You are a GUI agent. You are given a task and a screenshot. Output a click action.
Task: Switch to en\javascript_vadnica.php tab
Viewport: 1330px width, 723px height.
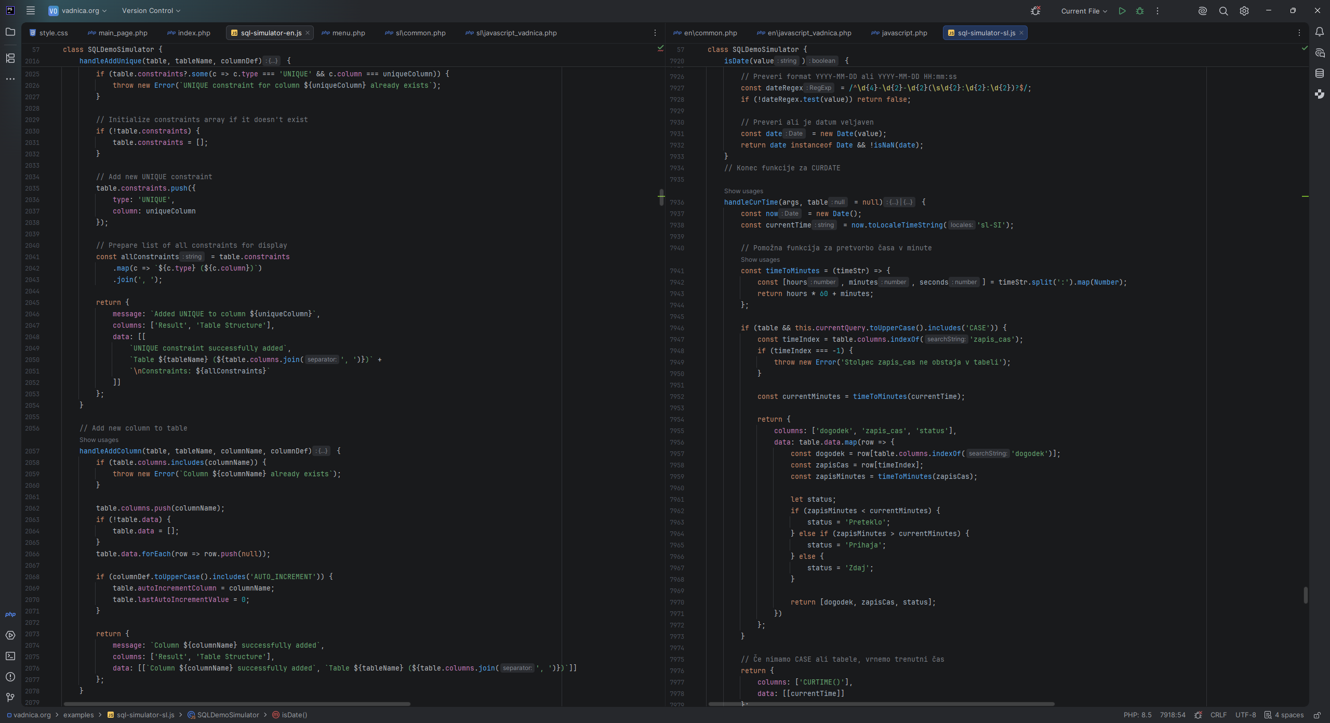click(804, 33)
